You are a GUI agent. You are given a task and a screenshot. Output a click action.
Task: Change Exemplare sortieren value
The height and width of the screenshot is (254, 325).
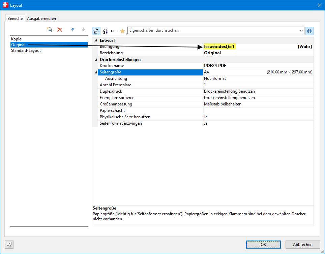point(258,98)
